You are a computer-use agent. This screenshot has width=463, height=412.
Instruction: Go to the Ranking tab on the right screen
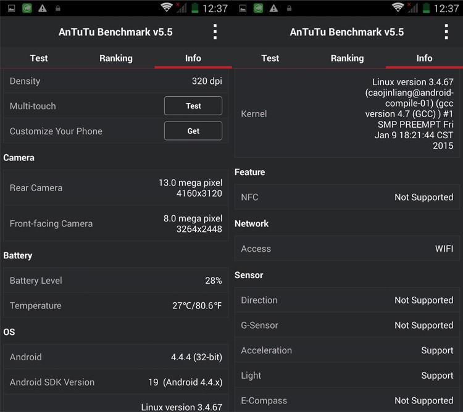pyautogui.click(x=347, y=58)
